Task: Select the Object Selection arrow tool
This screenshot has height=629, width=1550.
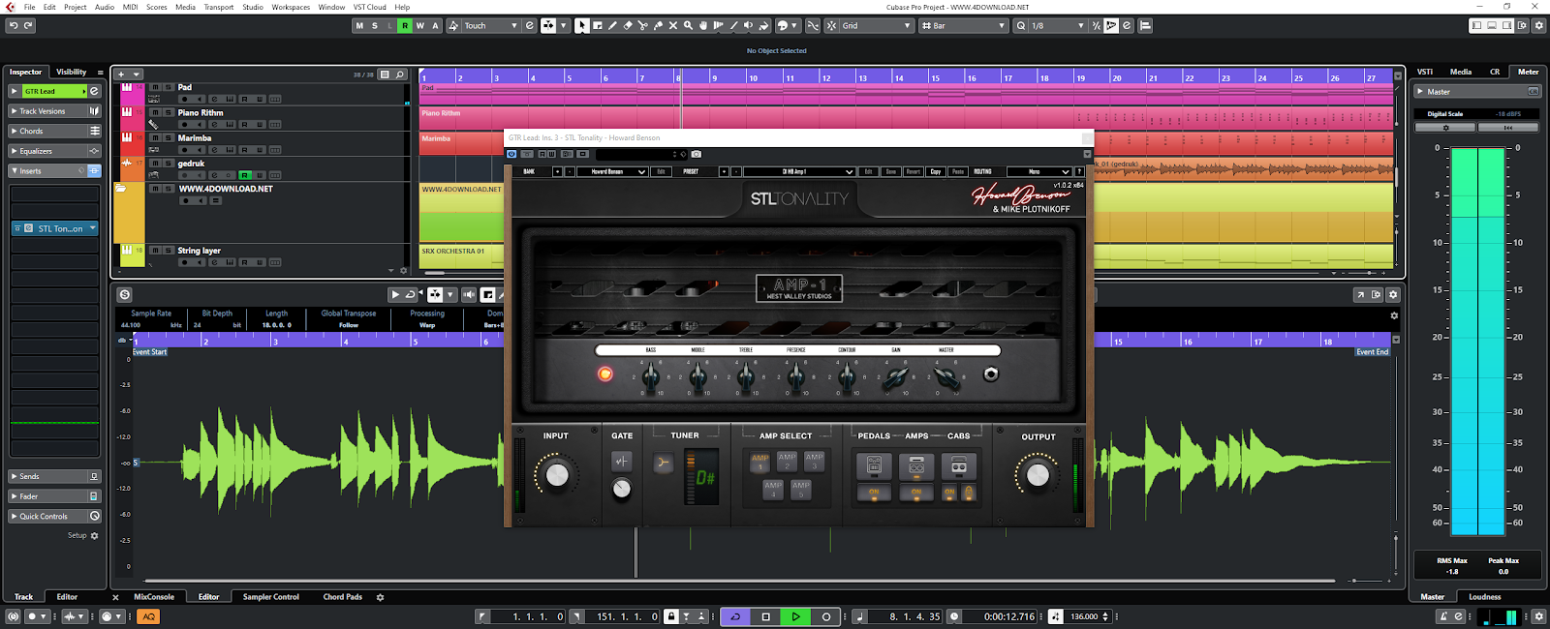Action: (581, 25)
